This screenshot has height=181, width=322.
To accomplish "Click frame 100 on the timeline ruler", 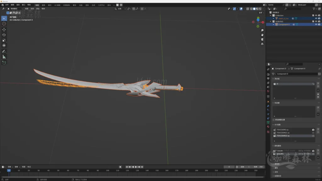I will pyautogui.click(x=108, y=170).
